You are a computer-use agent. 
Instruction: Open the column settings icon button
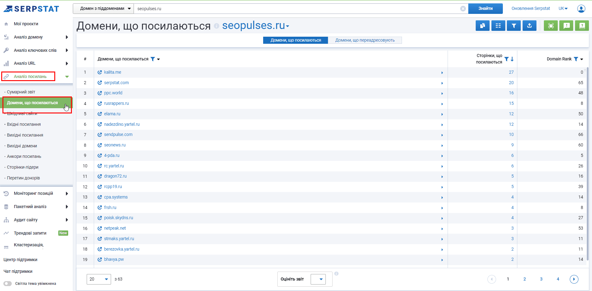498,26
